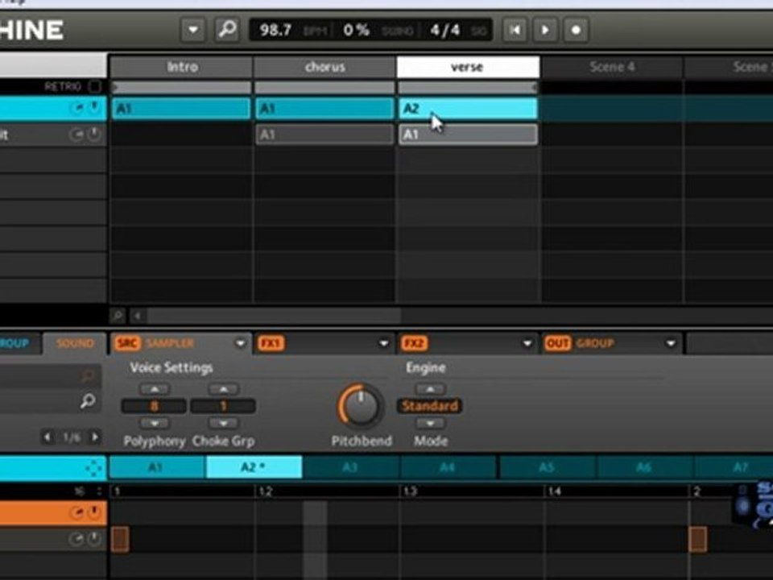Select the chorus scene
The height and width of the screenshot is (580, 773).
(324, 67)
